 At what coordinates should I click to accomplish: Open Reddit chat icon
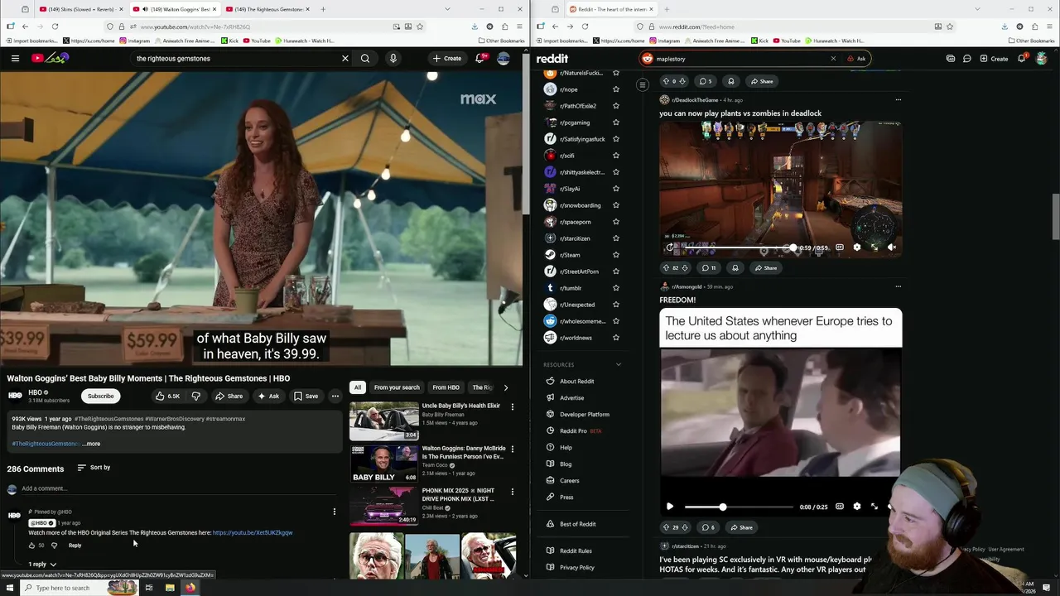click(x=966, y=59)
